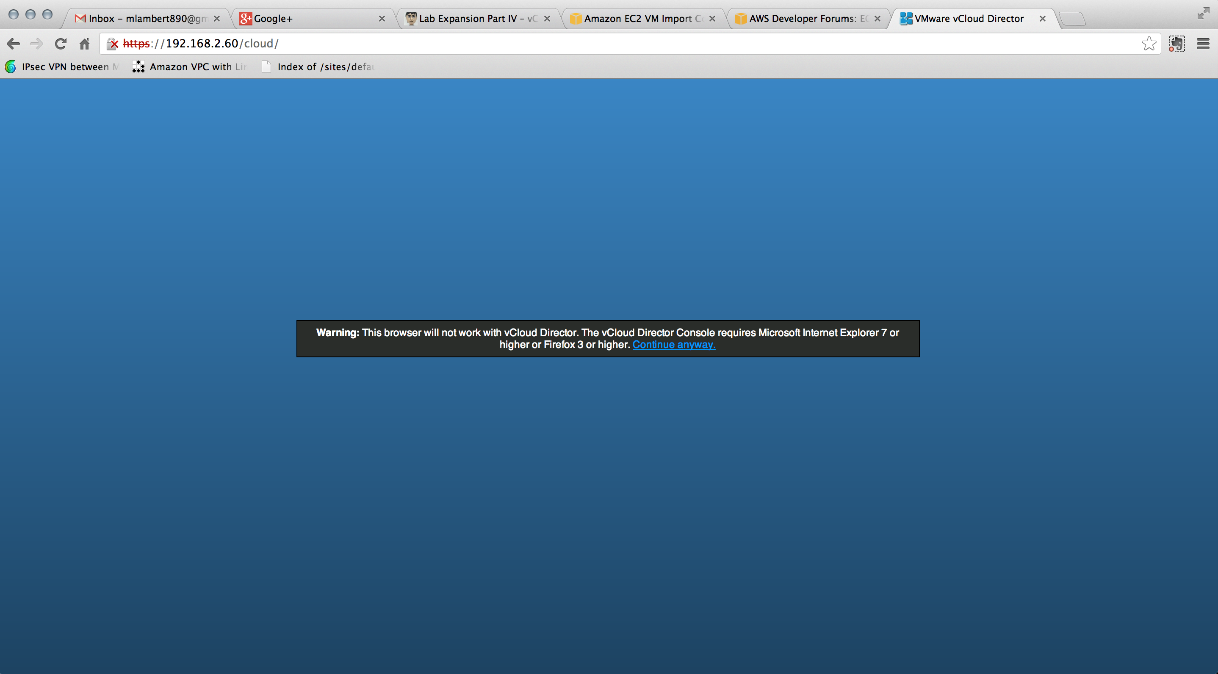Open the Chrome hamburger menu
Image resolution: width=1218 pixels, height=674 pixels.
[1203, 44]
